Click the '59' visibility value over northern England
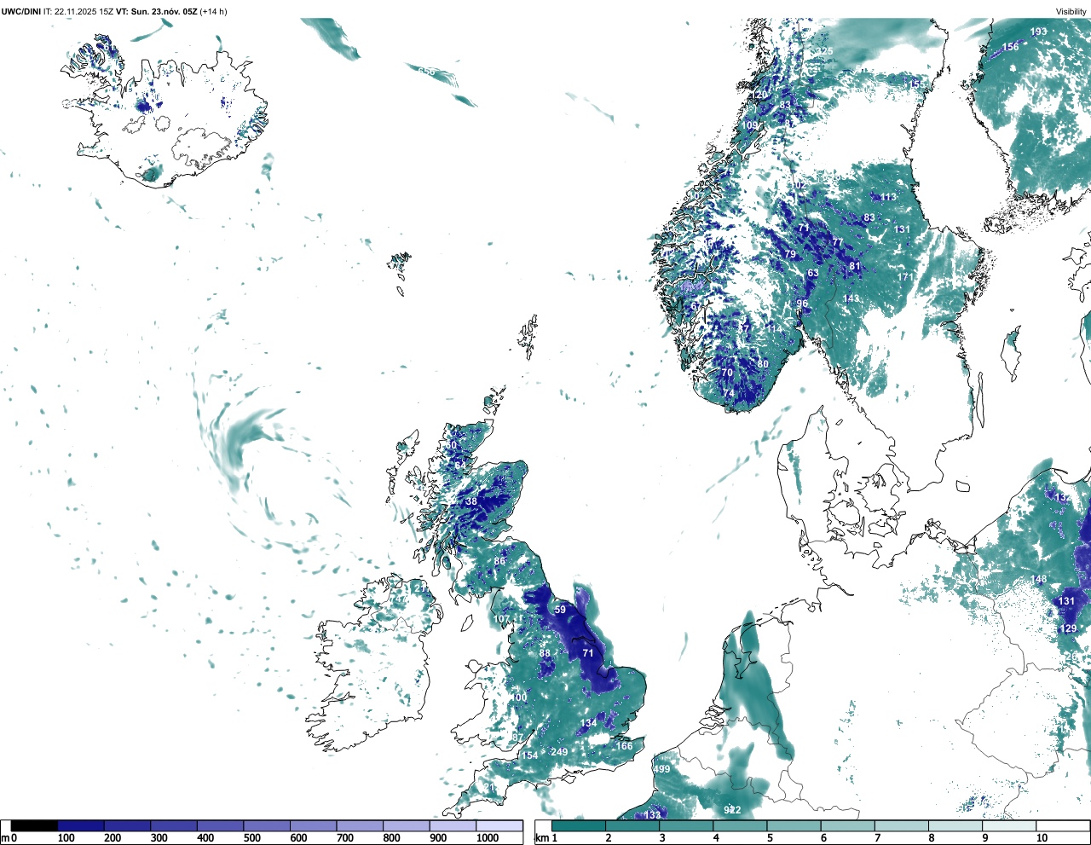Screen dimensions: 1091x845 point(560,610)
